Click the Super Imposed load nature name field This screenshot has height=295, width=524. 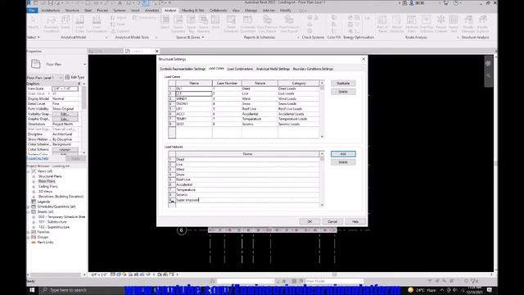pos(247,200)
